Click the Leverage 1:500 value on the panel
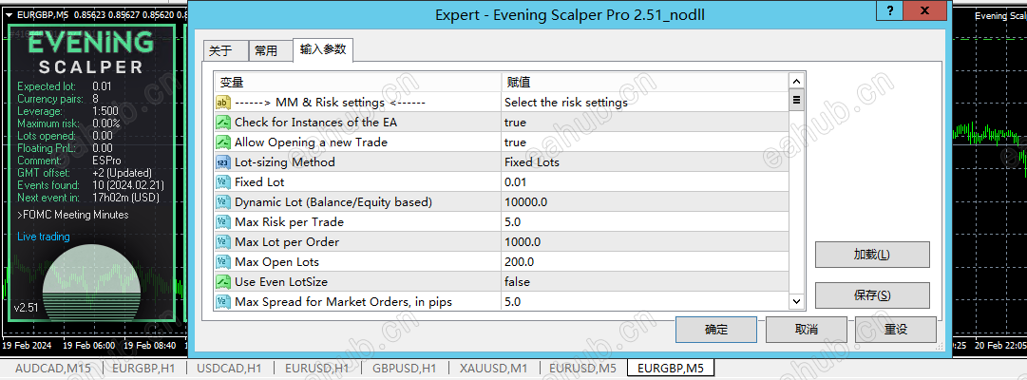The width and height of the screenshot is (1027, 380). pyautogui.click(x=105, y=111)
